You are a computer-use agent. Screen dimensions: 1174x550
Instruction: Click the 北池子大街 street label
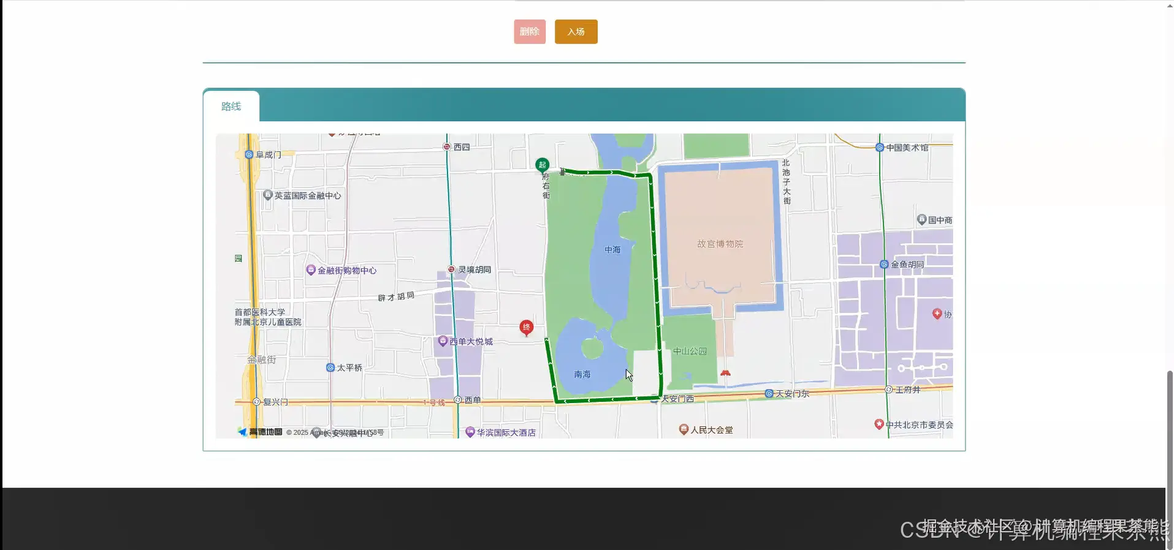point(786,182)
